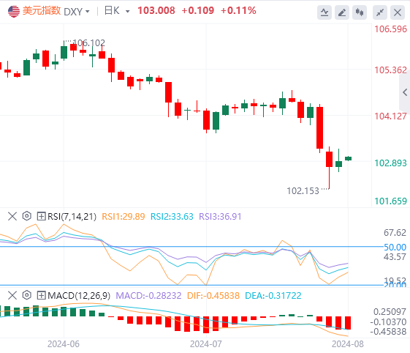Click the RSI(7,14,21) label

[x=72, y=217]
